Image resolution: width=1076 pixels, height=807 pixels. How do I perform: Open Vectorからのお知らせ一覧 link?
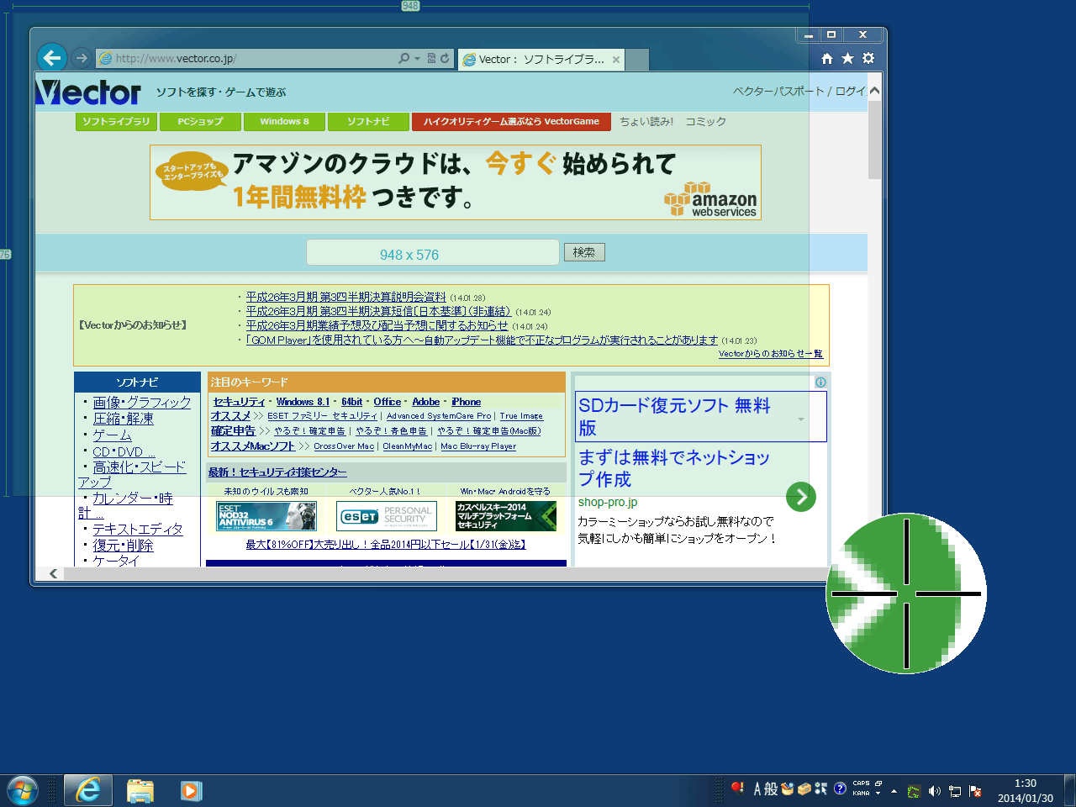[x=771, y=354]
